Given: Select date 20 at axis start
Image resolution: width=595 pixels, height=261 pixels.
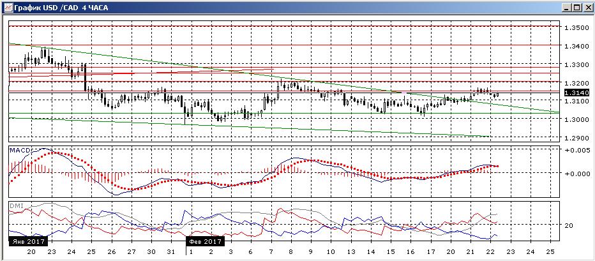Looking at the screenshot, I should [31, 251].
